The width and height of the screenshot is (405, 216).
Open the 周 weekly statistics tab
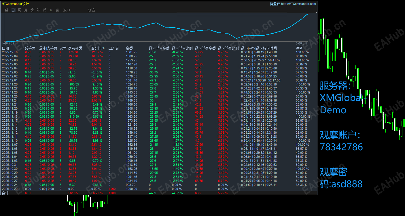20,10
